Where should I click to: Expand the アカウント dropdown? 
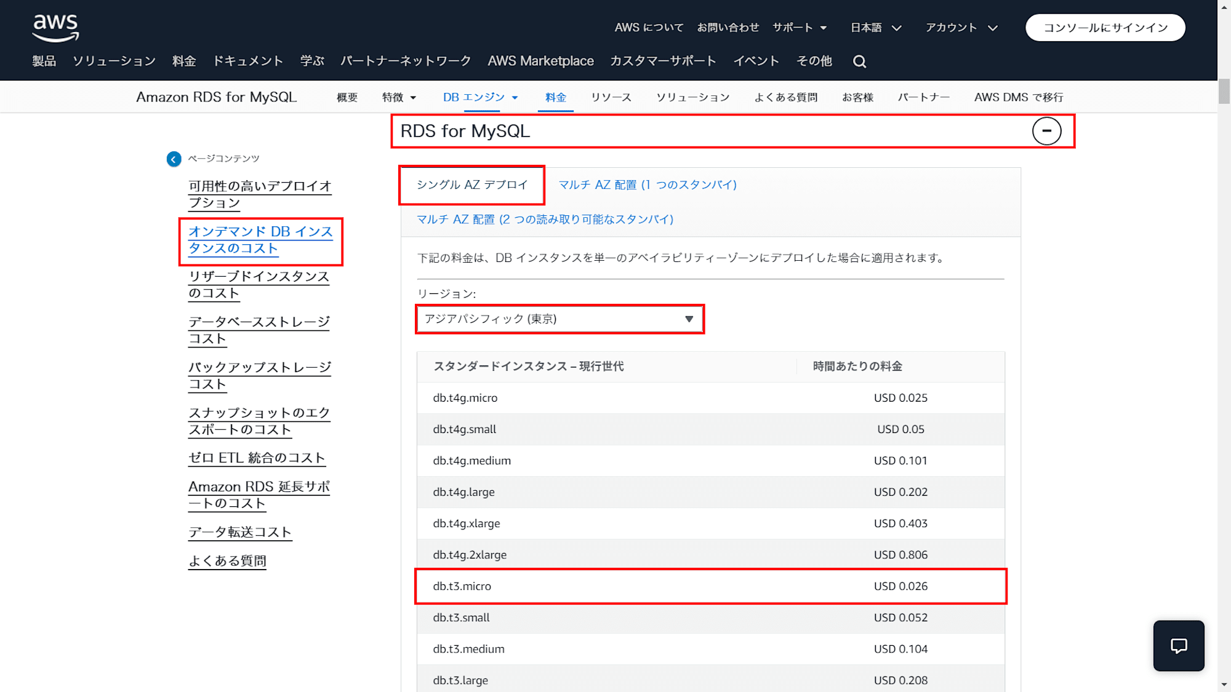click(x=961, y=28)
